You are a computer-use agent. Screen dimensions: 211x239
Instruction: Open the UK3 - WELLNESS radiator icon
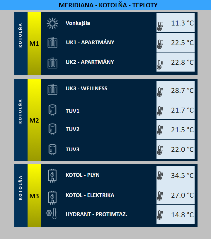click(52, 89)
